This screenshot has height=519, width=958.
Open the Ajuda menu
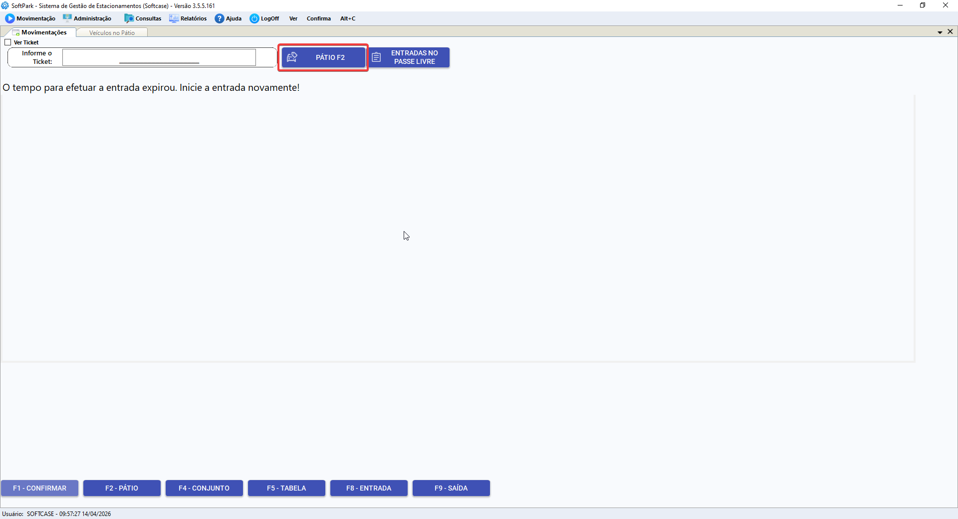229,18
